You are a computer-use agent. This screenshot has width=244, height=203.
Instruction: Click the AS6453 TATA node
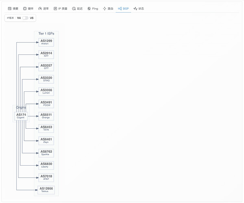coord(46,128)
